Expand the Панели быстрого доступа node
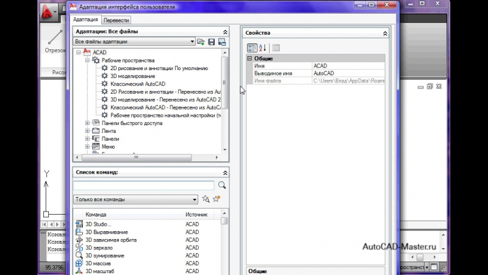The height and width of the screenshot is (275, 488). 87,123
